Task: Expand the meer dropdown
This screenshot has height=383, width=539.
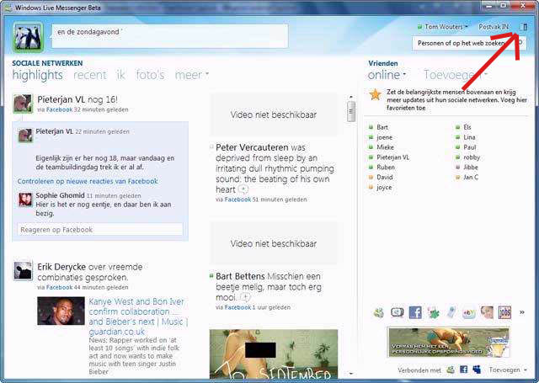Action: (191, 75)
